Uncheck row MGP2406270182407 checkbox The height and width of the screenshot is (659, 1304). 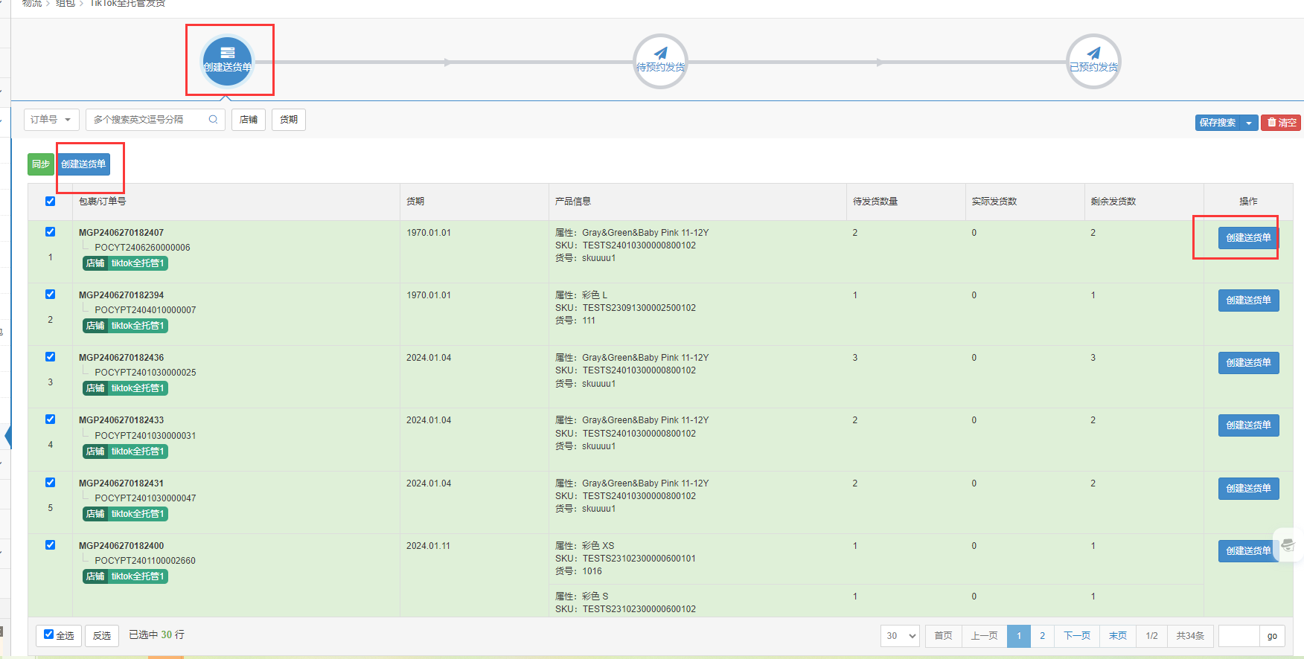(50, 232)
